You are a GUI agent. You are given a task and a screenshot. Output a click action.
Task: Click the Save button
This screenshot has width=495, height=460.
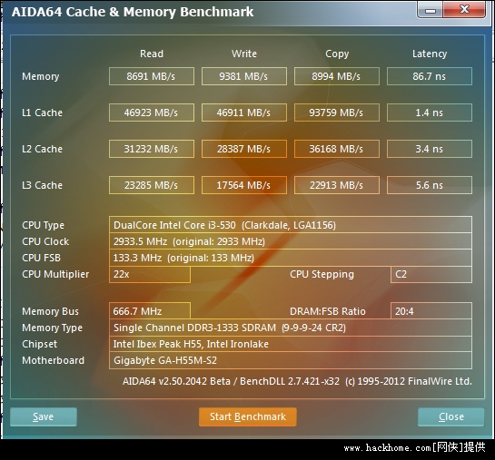pos(44,416)
